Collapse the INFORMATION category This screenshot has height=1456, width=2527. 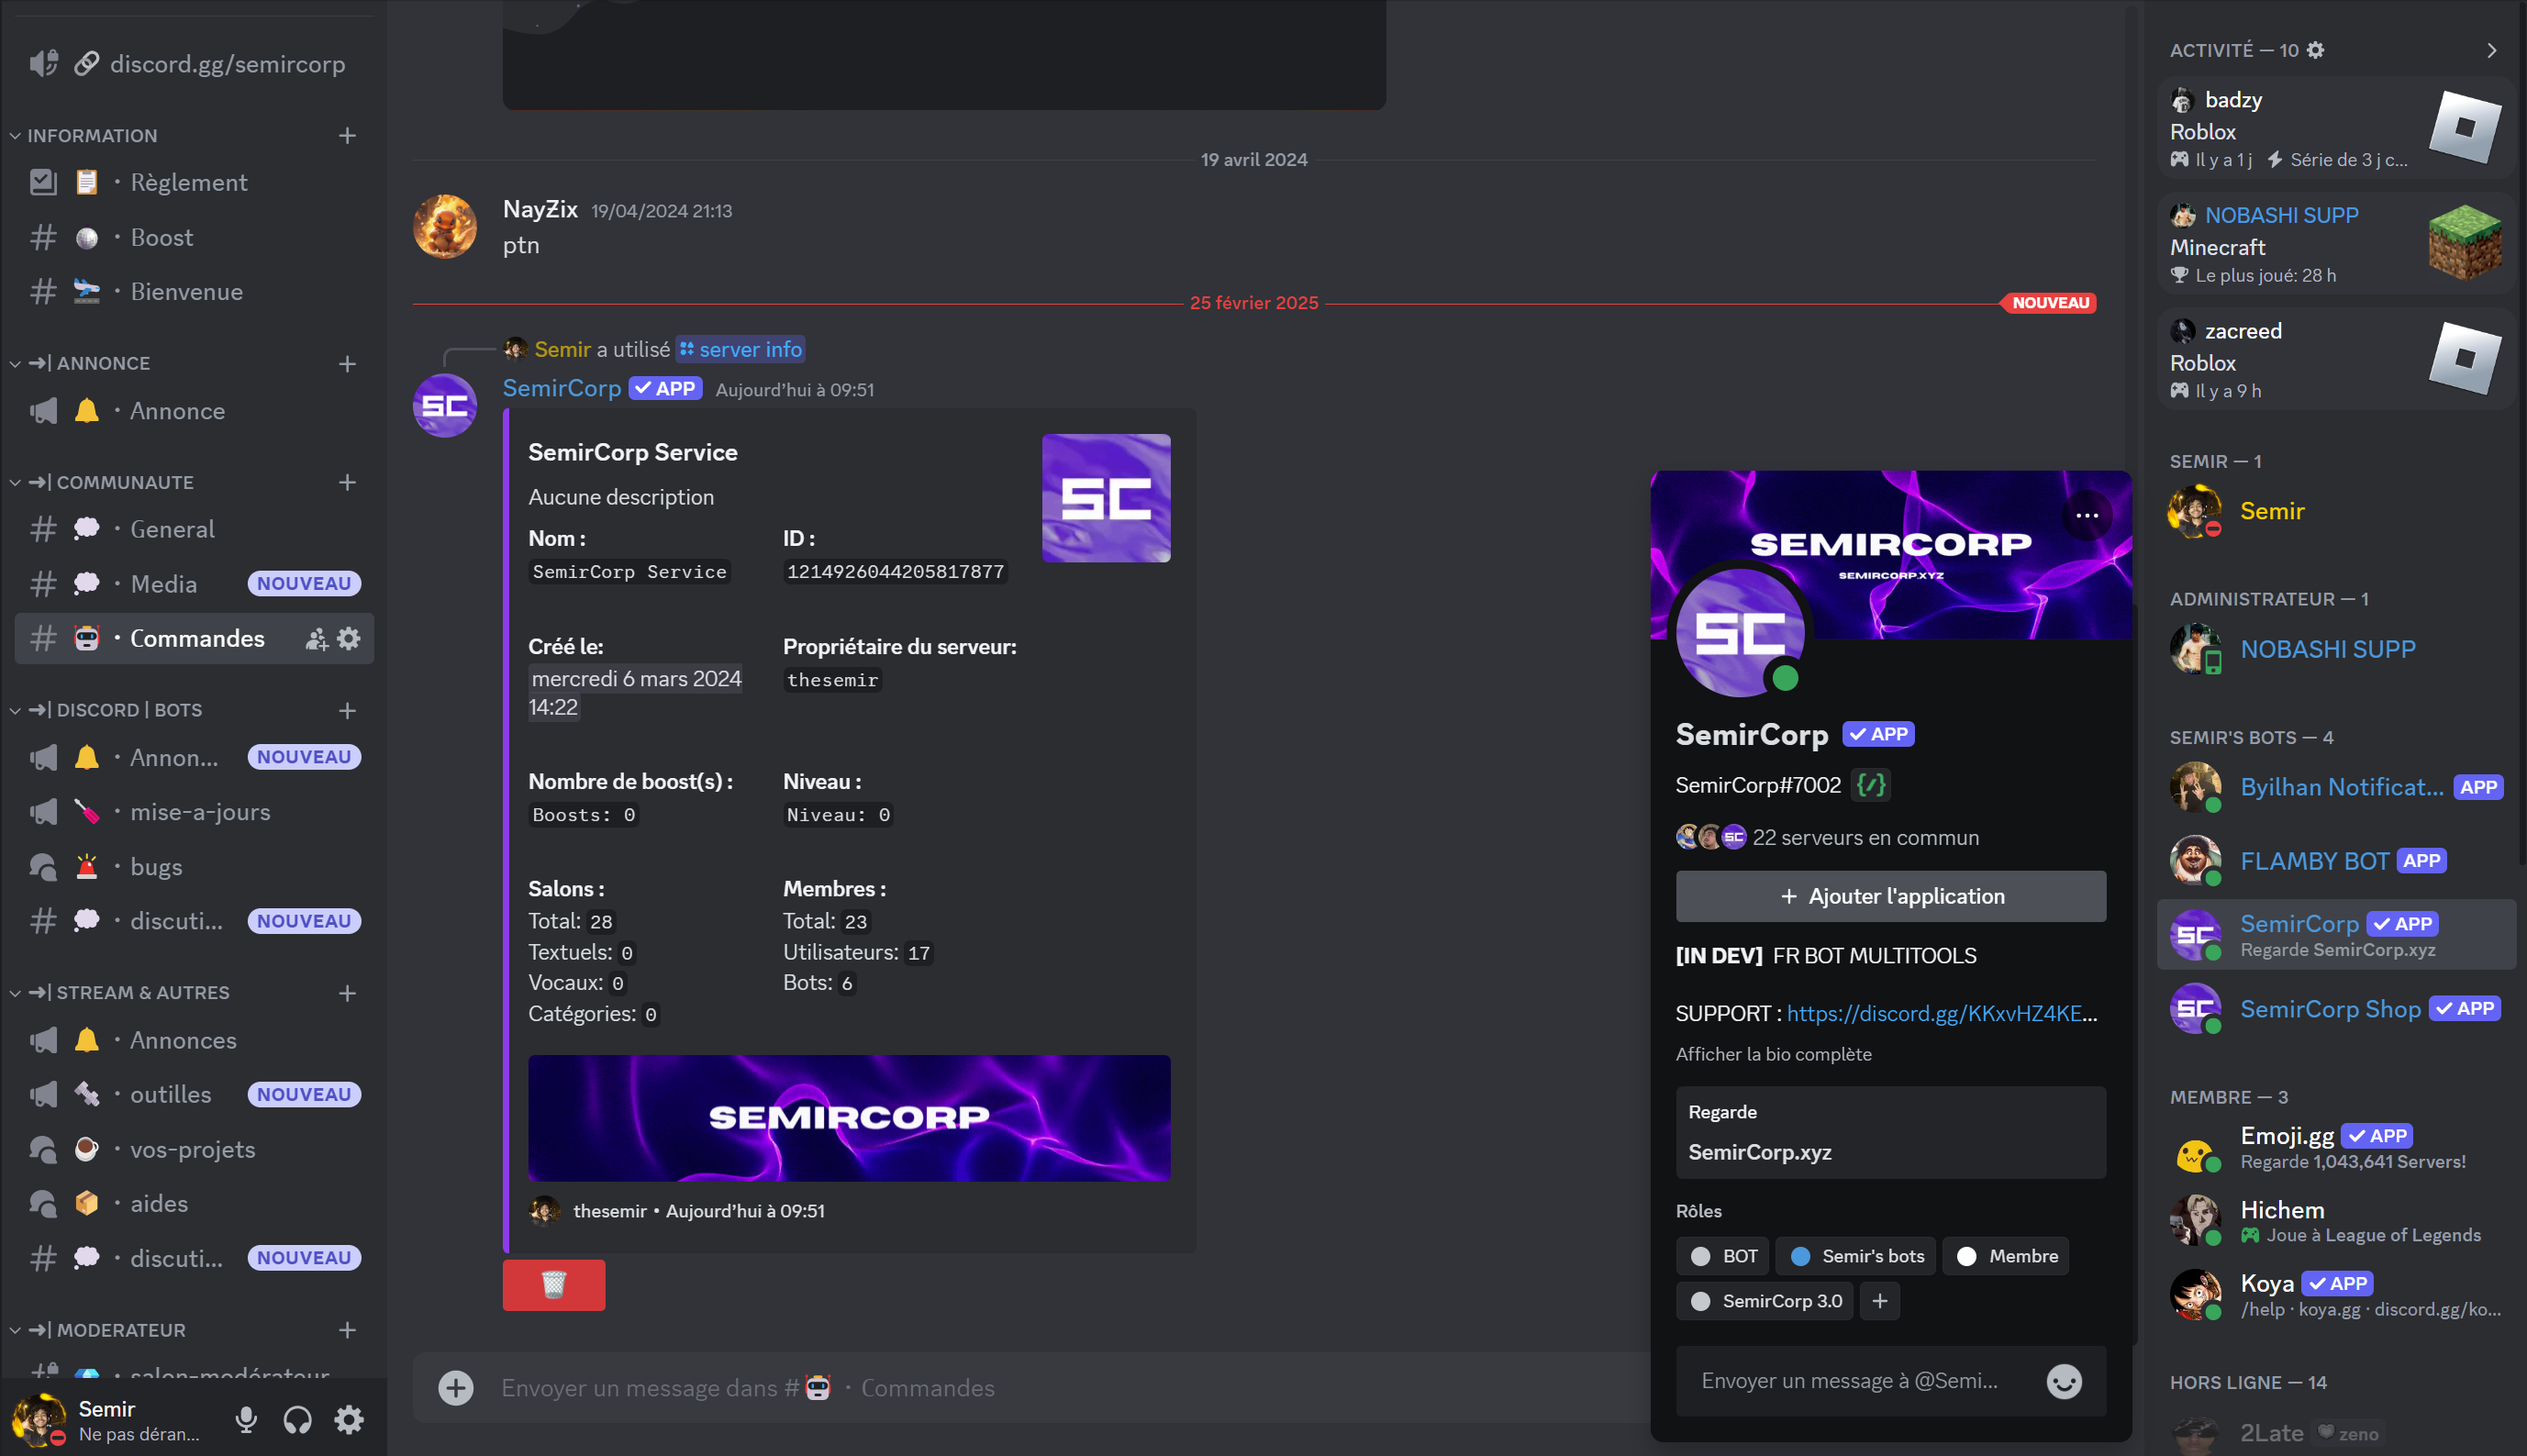tap(14, 135)
